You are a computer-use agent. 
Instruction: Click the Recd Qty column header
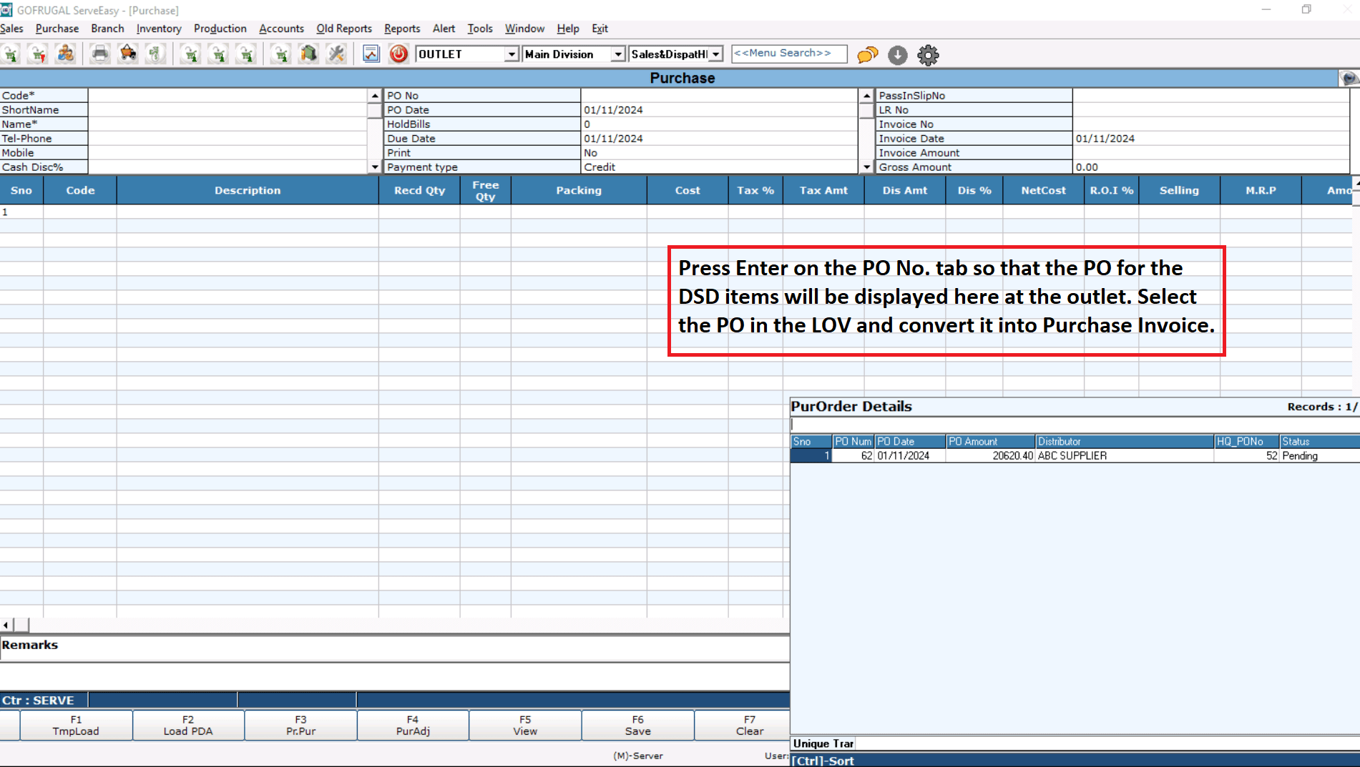[419, 190]
